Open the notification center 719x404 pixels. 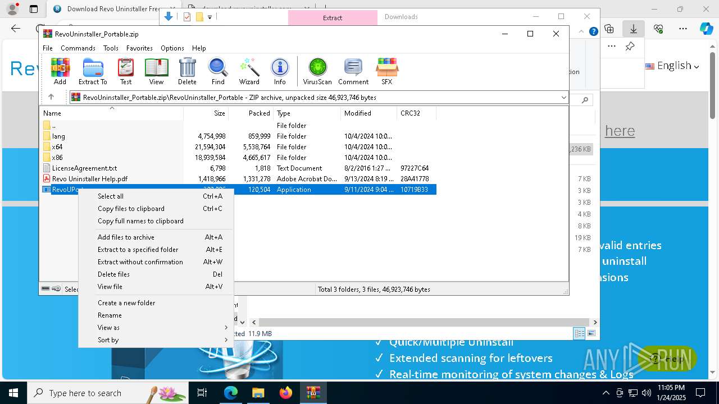[x=700, y=393]
